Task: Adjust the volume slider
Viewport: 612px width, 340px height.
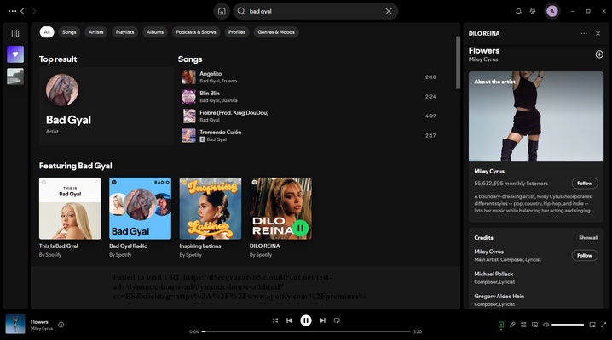Action: point(568,325)
